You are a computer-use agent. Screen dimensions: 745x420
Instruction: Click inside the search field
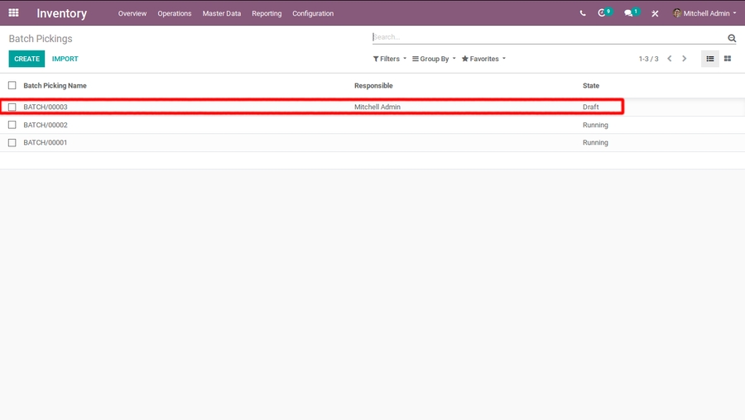[x=546, y=37]
